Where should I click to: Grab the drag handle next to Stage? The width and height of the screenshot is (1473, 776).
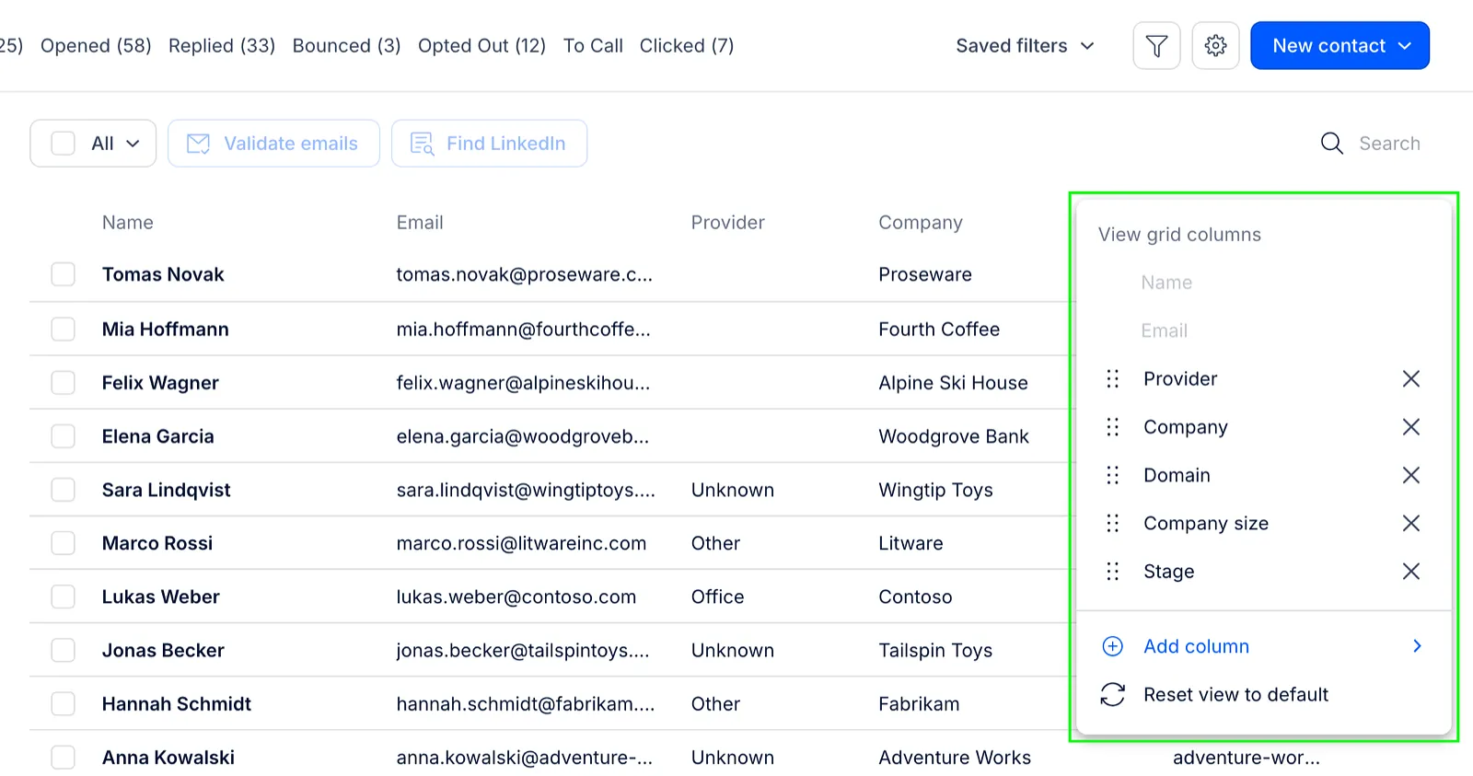point(1112,572)
